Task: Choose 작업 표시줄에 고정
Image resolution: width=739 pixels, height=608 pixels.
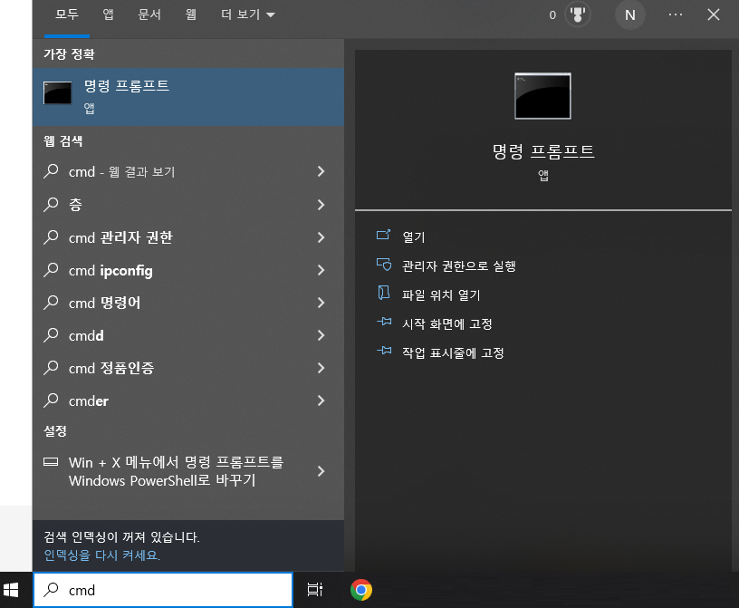Action: click(x=453, y=352)
